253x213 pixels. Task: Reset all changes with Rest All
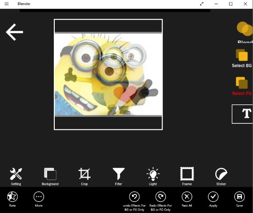point(187,199)
